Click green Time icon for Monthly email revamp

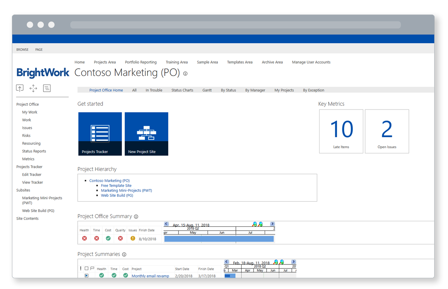114,276
